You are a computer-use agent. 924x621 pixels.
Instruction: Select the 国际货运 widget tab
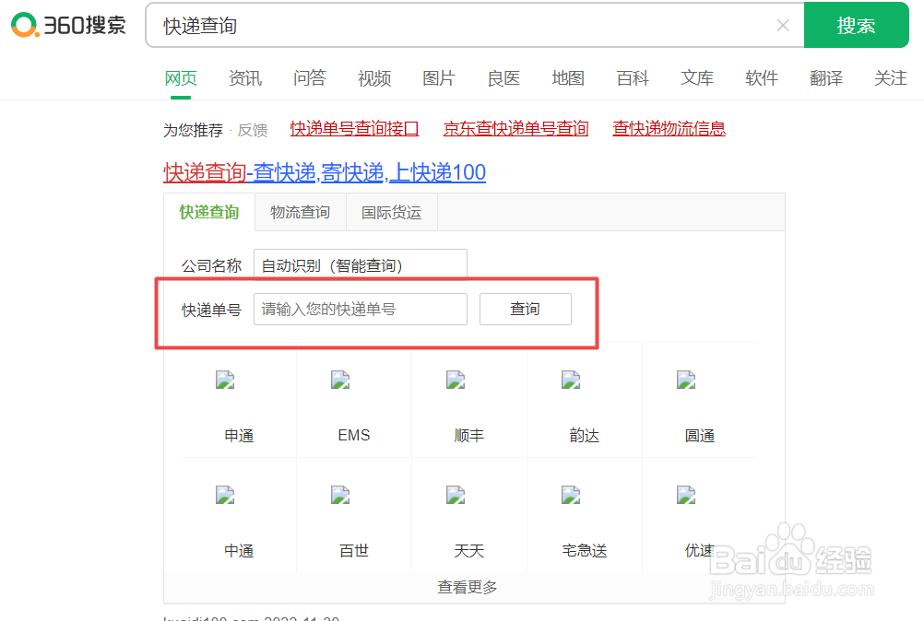pos(391,212)
